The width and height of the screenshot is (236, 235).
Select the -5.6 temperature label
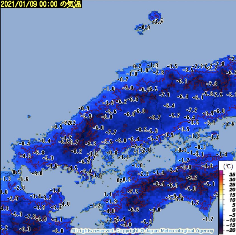[111, 111]
